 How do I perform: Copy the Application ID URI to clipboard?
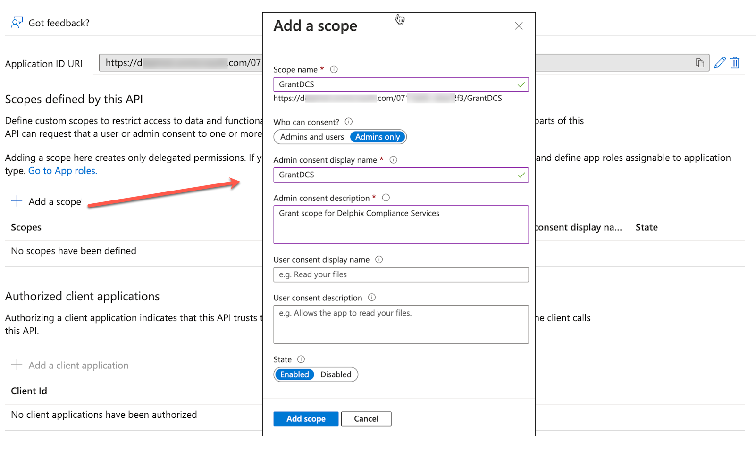point(700,63)
